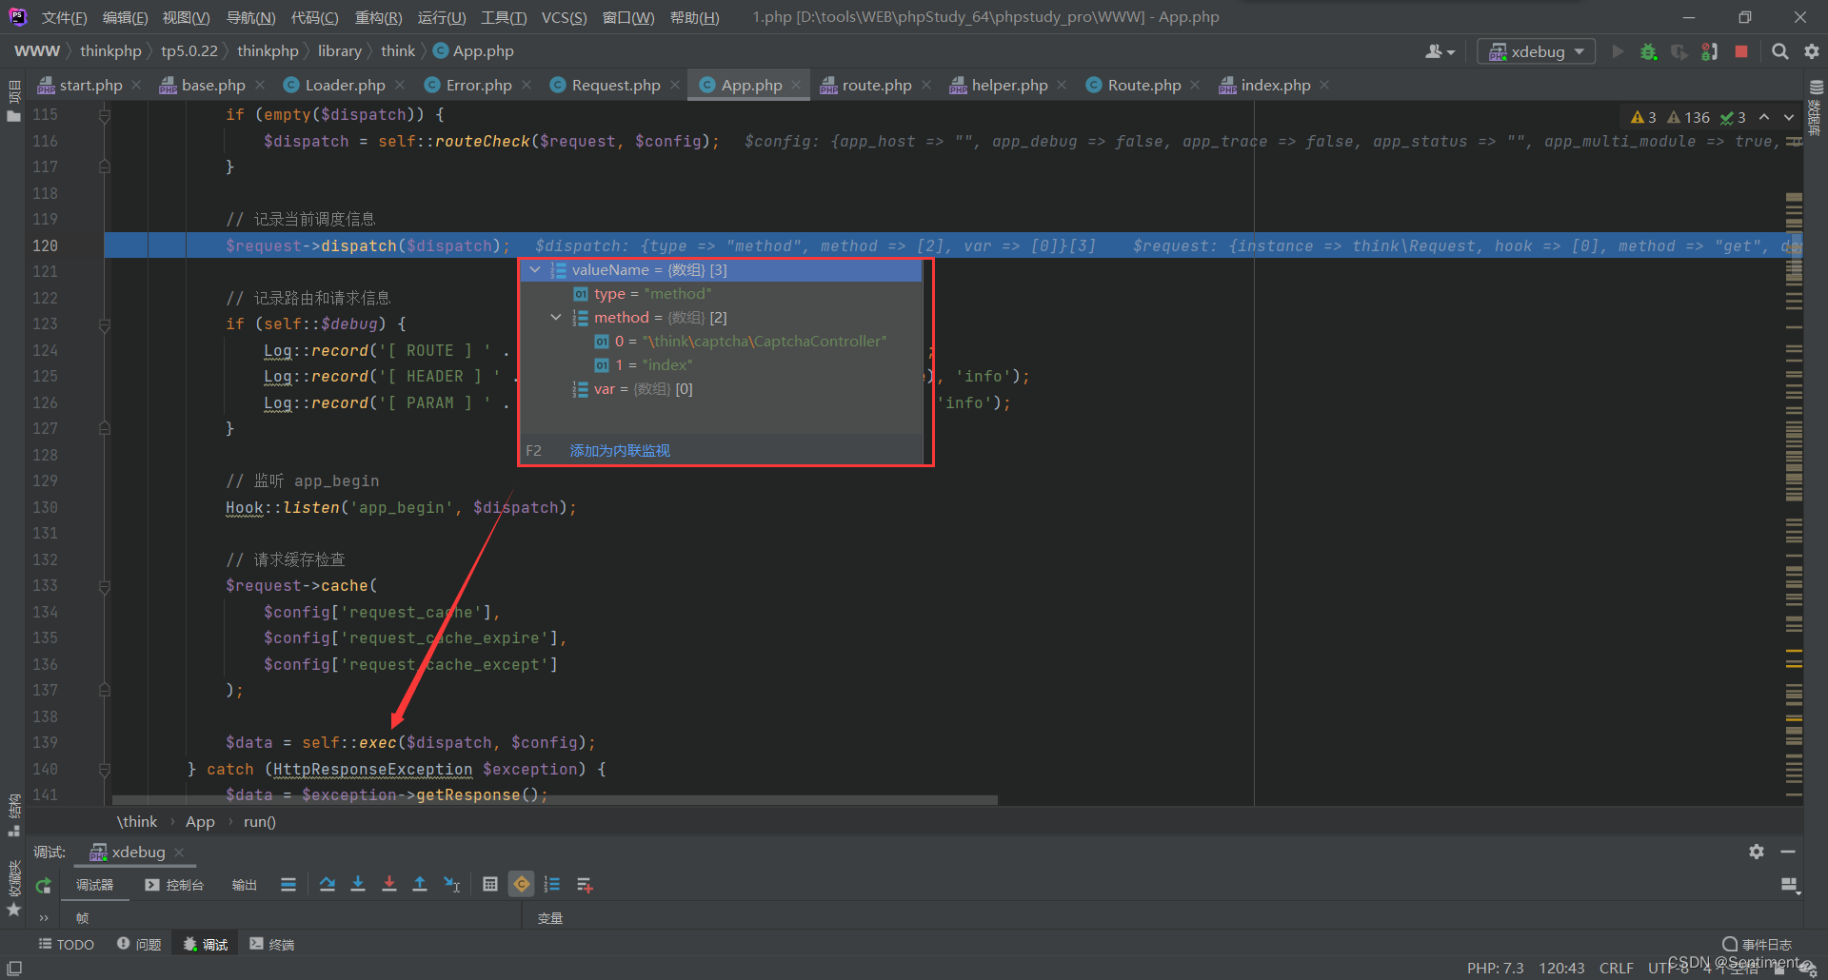Open 终端 terminal tool window
Screen dimensions: 1828x980
272,945
